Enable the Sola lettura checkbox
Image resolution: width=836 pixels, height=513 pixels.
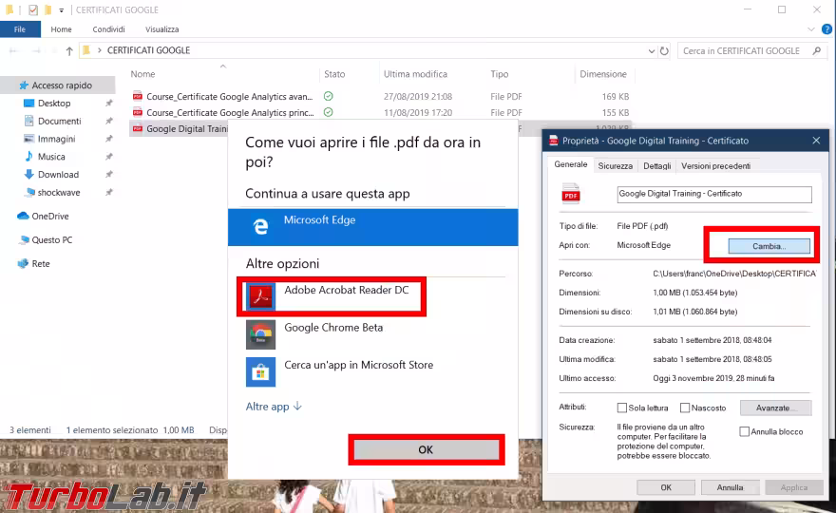(x=622, y=408)
